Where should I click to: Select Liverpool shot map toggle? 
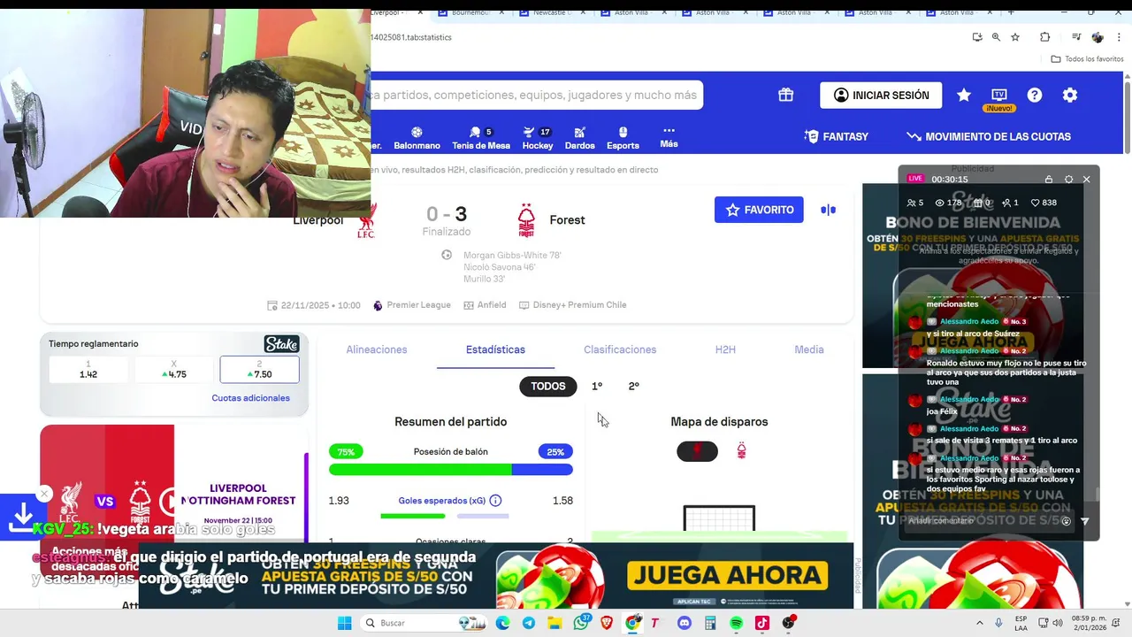[x=697, y=452]
